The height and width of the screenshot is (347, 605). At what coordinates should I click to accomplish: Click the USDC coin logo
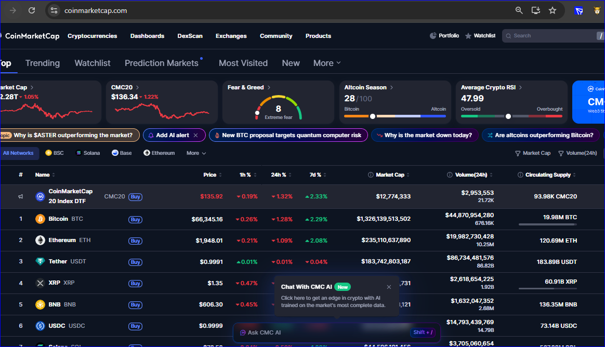(x=40, y=326)
